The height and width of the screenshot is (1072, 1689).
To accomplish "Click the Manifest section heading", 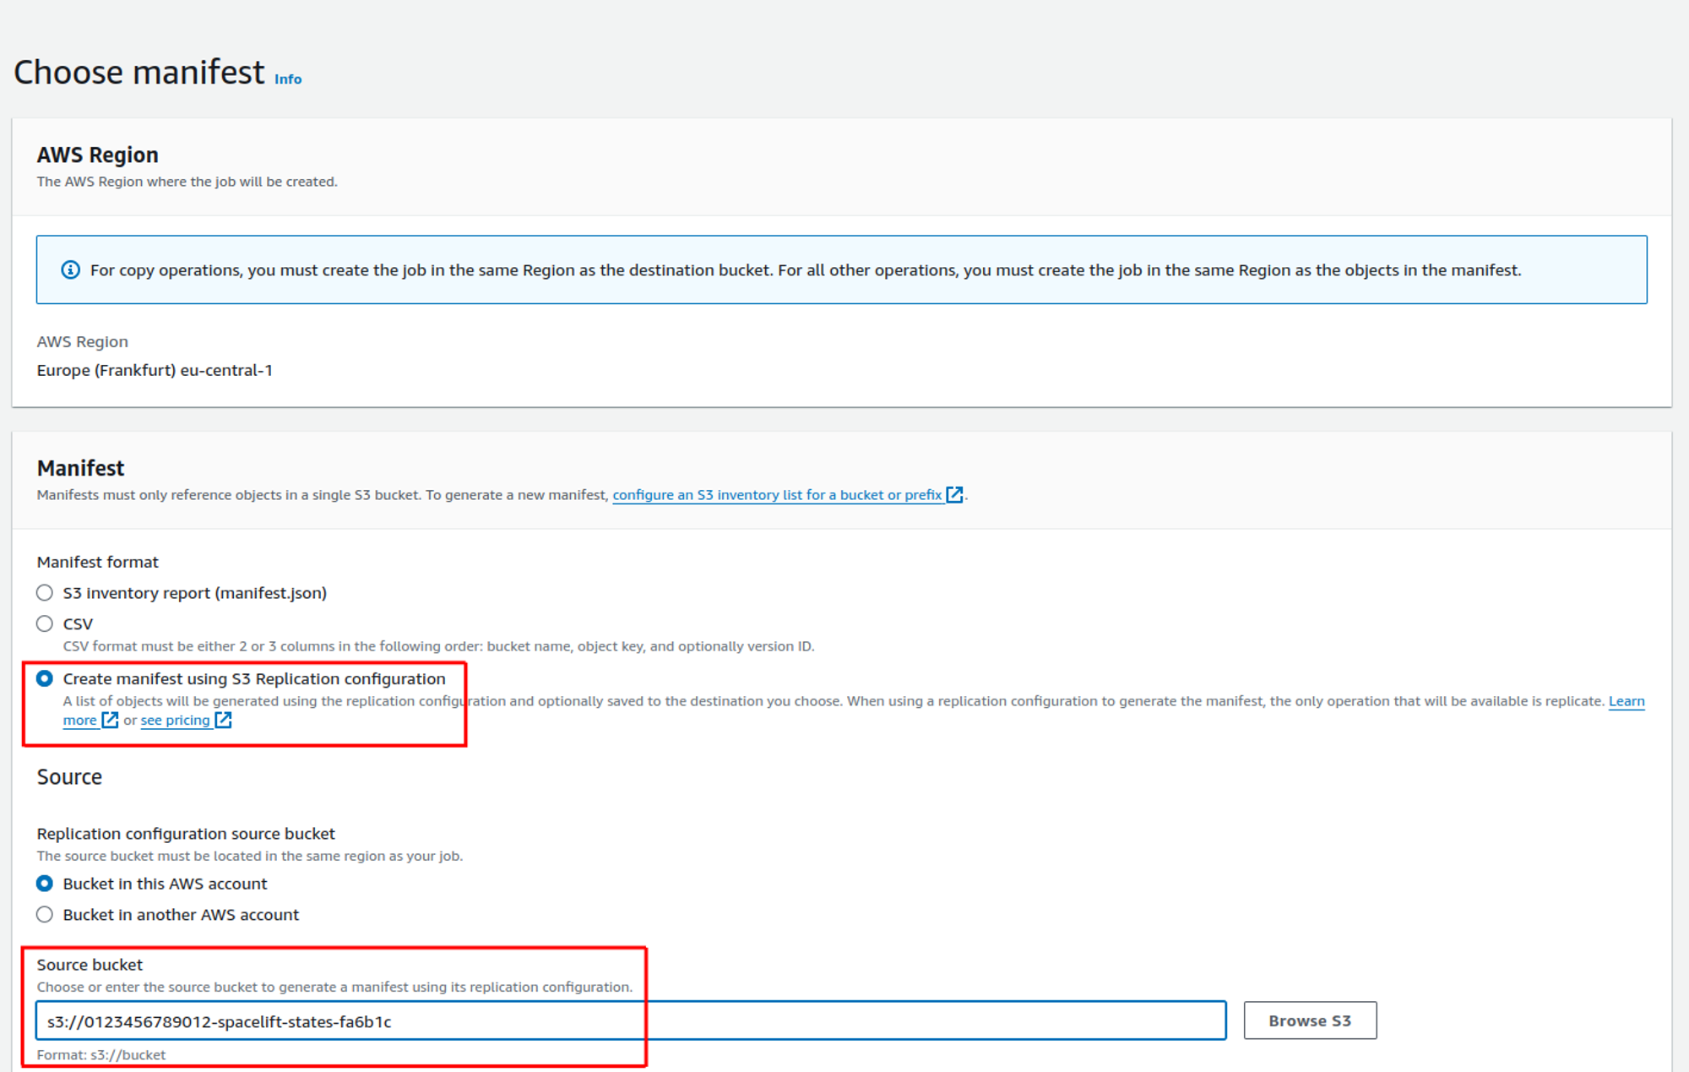I will [80, 468].
